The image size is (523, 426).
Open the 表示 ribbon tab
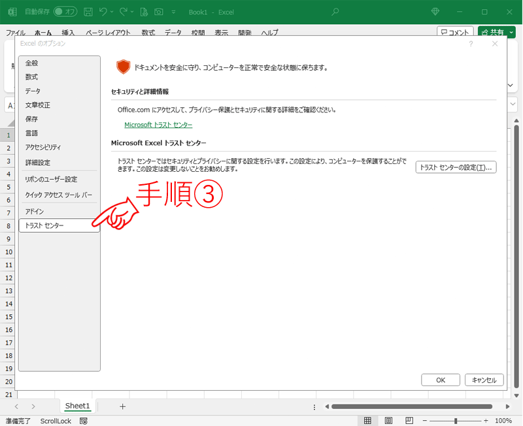(221, 32)
